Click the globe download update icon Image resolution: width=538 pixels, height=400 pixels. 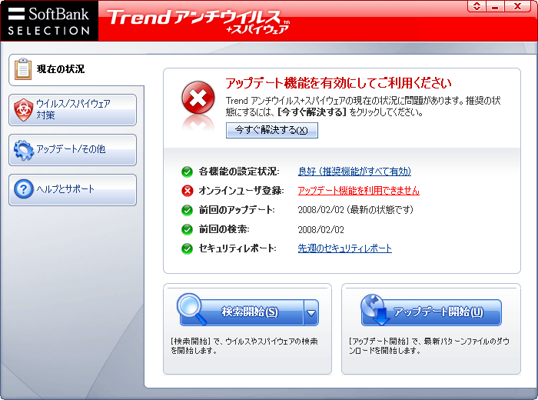(375, 309)
